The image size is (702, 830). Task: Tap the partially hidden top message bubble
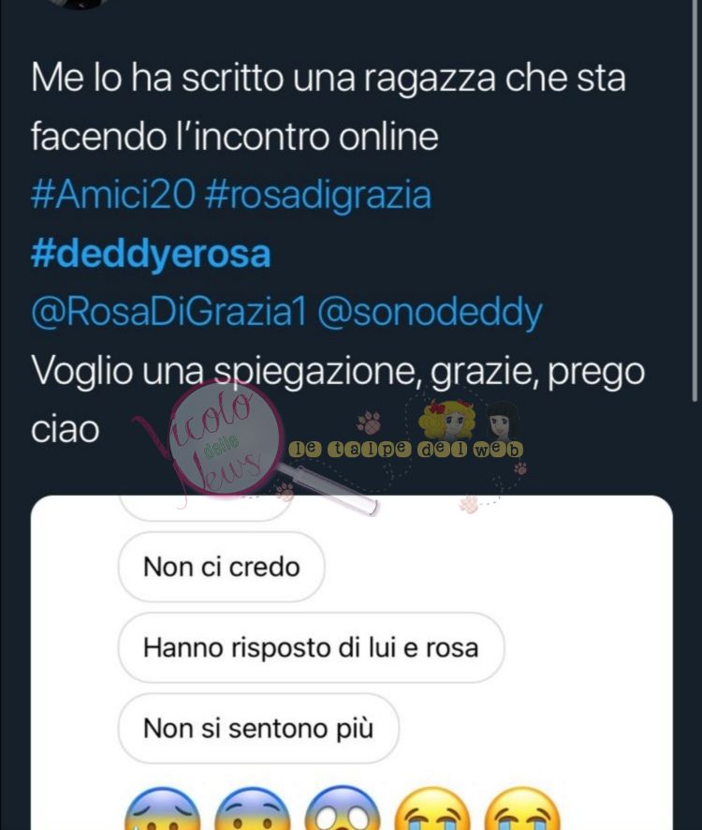click(205, 509)
